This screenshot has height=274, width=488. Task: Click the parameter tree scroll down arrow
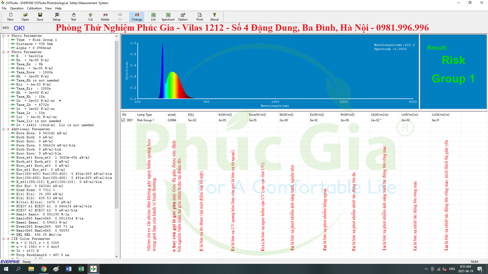[116, 256]
